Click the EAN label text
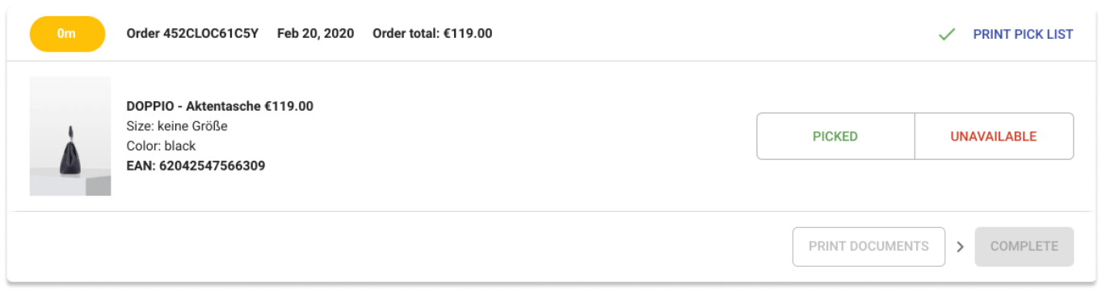Viewport: 1102px width, 291px height. [x=140, y=166]
